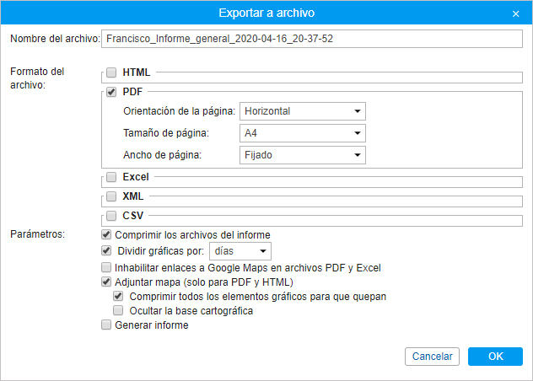Select the XML format checkbox
This screenshot has height=381, width=533.
pyautogui.click(x=111, y=196)
